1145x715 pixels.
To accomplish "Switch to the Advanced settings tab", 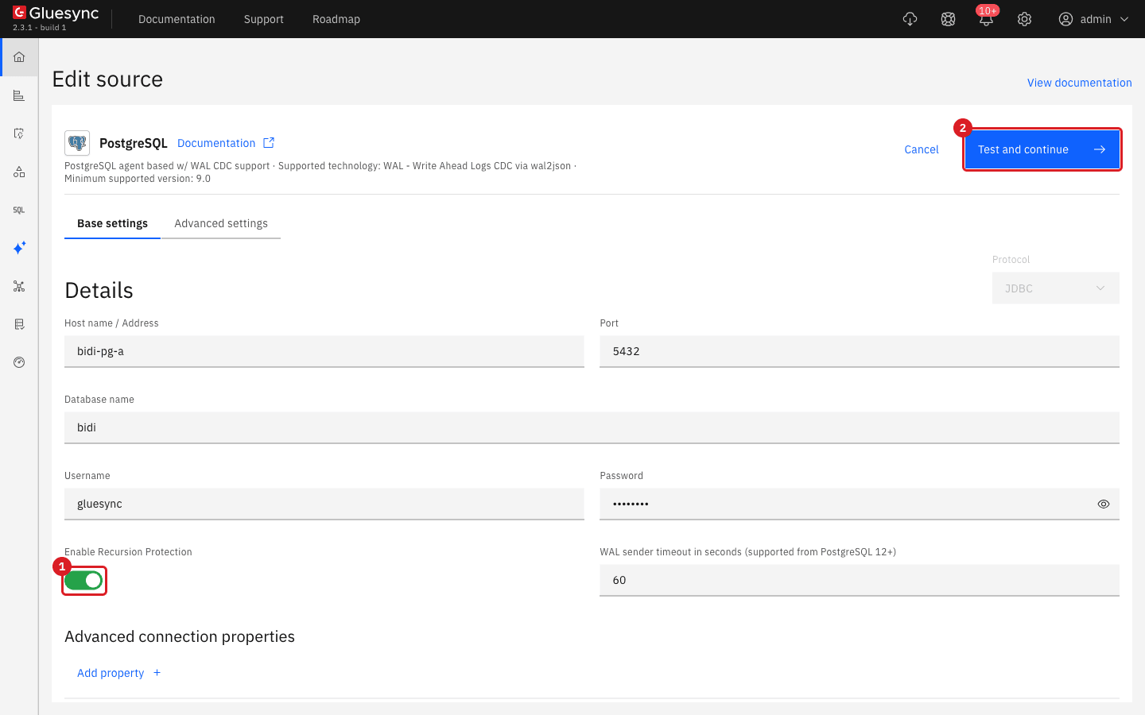I will tap(221, 223).
